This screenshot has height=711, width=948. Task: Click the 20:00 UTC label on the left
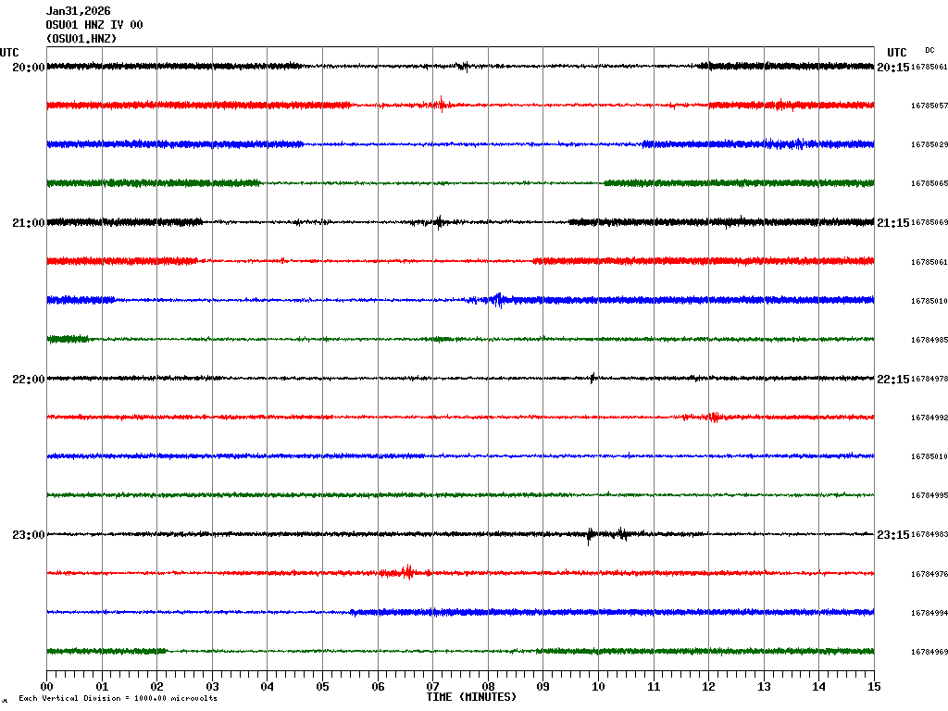pos(28,68)
